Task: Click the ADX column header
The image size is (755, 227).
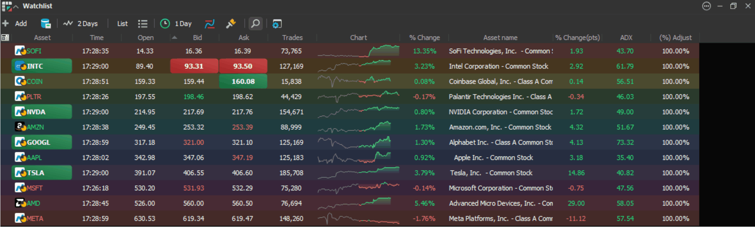Action: pyautogui.click(x=626, y=38)
